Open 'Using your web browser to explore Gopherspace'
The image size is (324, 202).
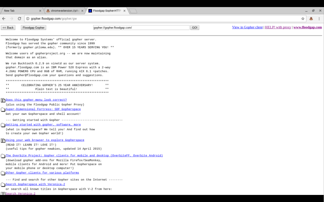tap(45, 140)
